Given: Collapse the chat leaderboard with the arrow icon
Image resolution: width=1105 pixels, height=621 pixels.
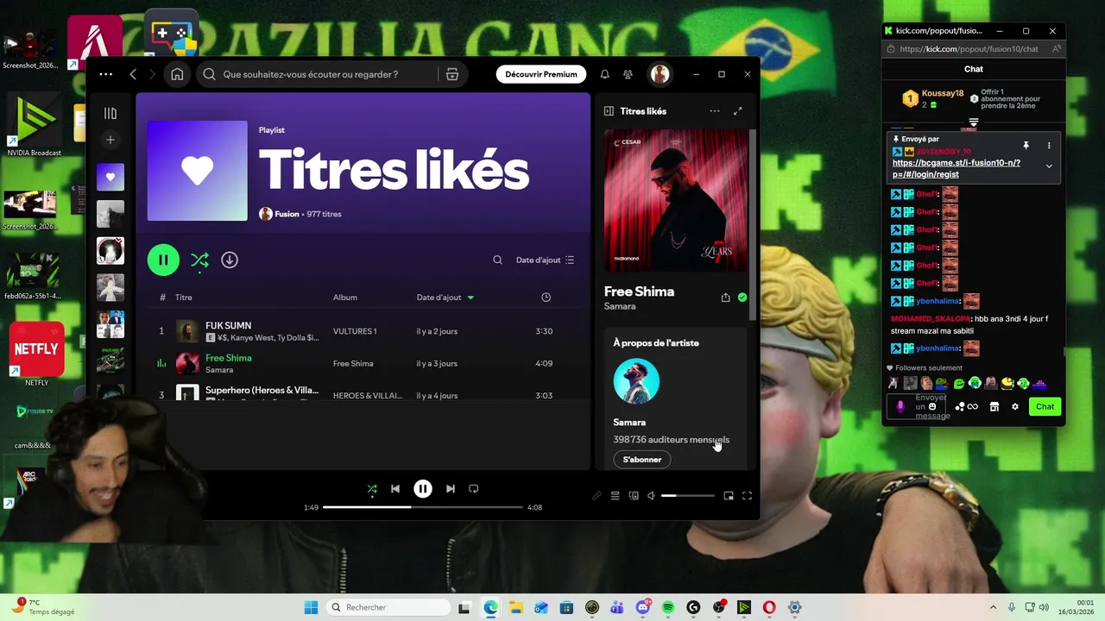Looking at the screenshot, I should [x=973, y=122].
